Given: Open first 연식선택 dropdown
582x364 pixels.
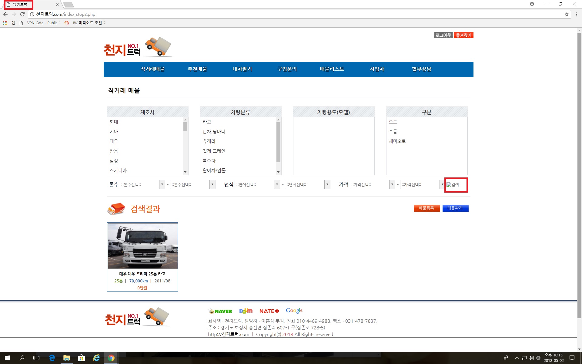Looking at the screenshot, I should (257, 184).
